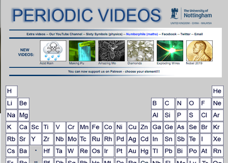The image size is (228, 163).
Task: Select the H hydrogen element cell
Action: pyautogui.click(x=12, y=91)
